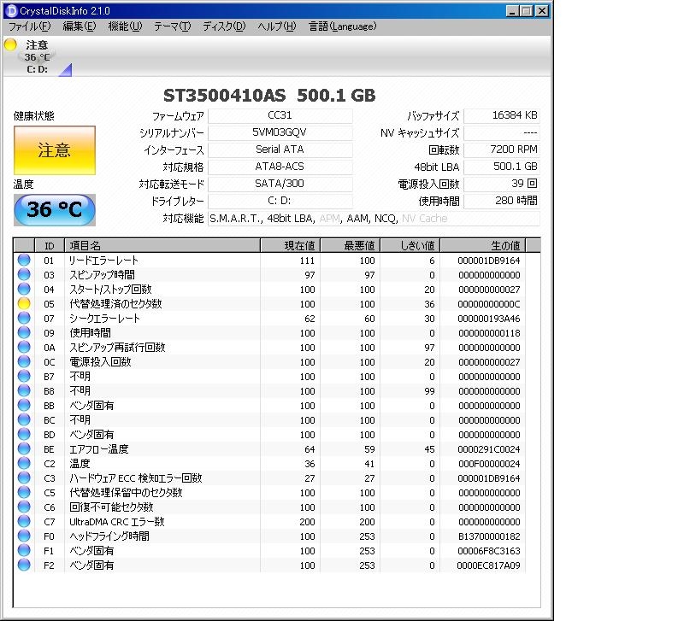Click the drive letter field C: D:

pyautogui.click(x=280, y=201)
